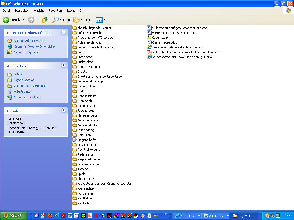Image resolution: width=294 pixels, height=220 pixels.
Task: Select the Grammatik folder
Action: click(84, 101)
